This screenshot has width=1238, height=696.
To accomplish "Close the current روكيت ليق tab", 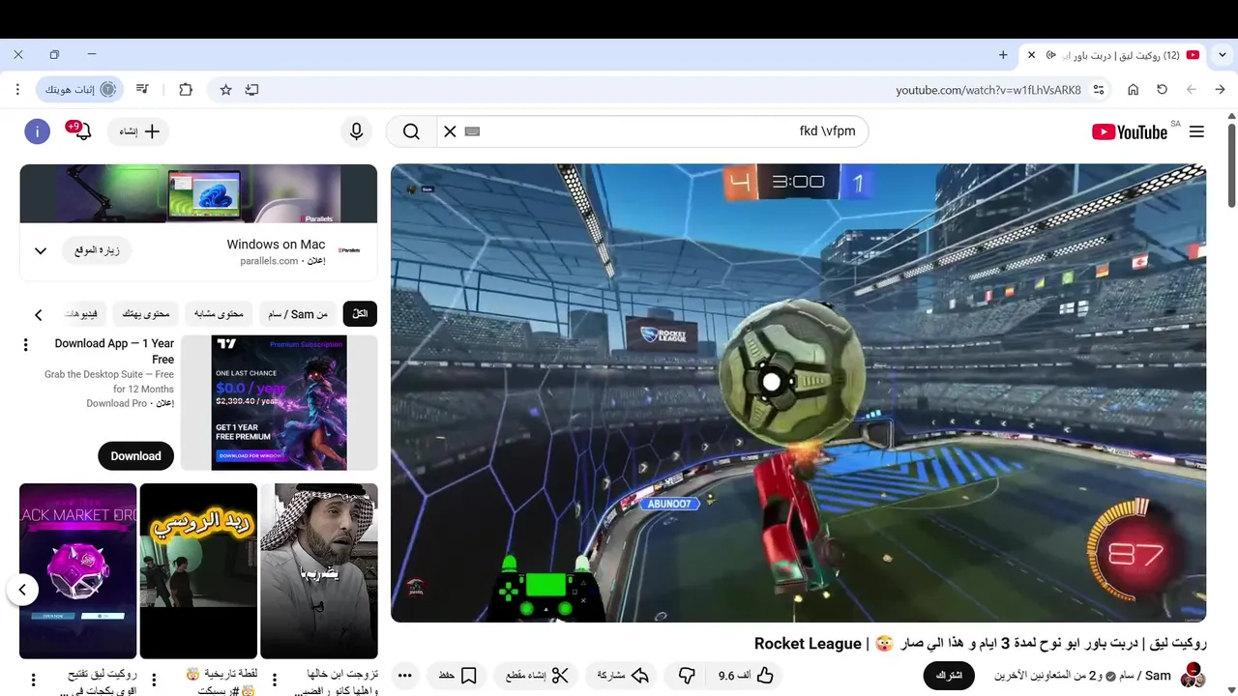I will pos(1031,55).
